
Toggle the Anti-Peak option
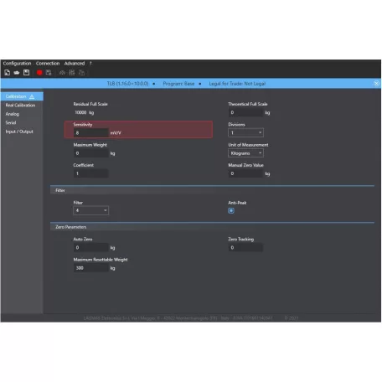231,210
